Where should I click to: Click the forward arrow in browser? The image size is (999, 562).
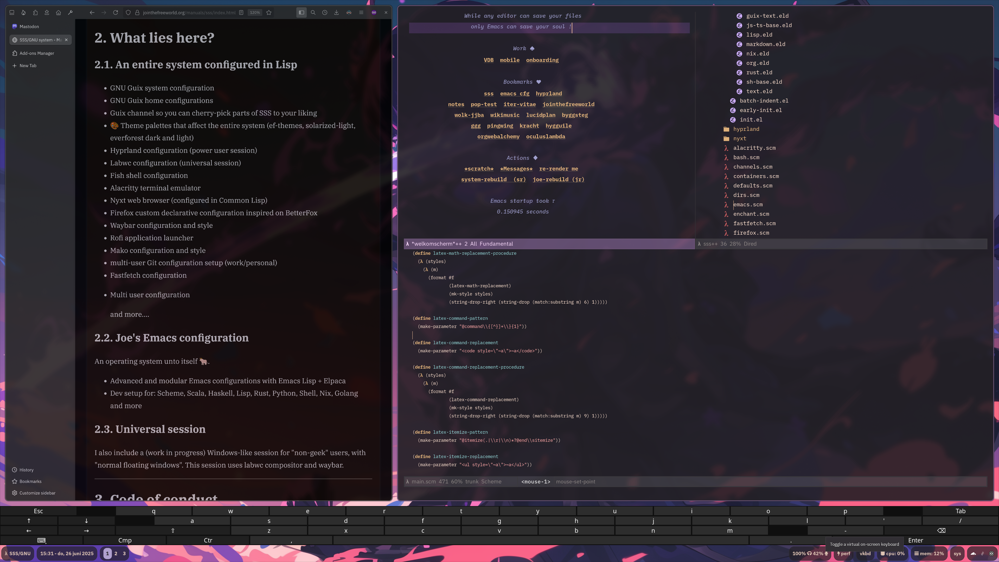[104, 12]
